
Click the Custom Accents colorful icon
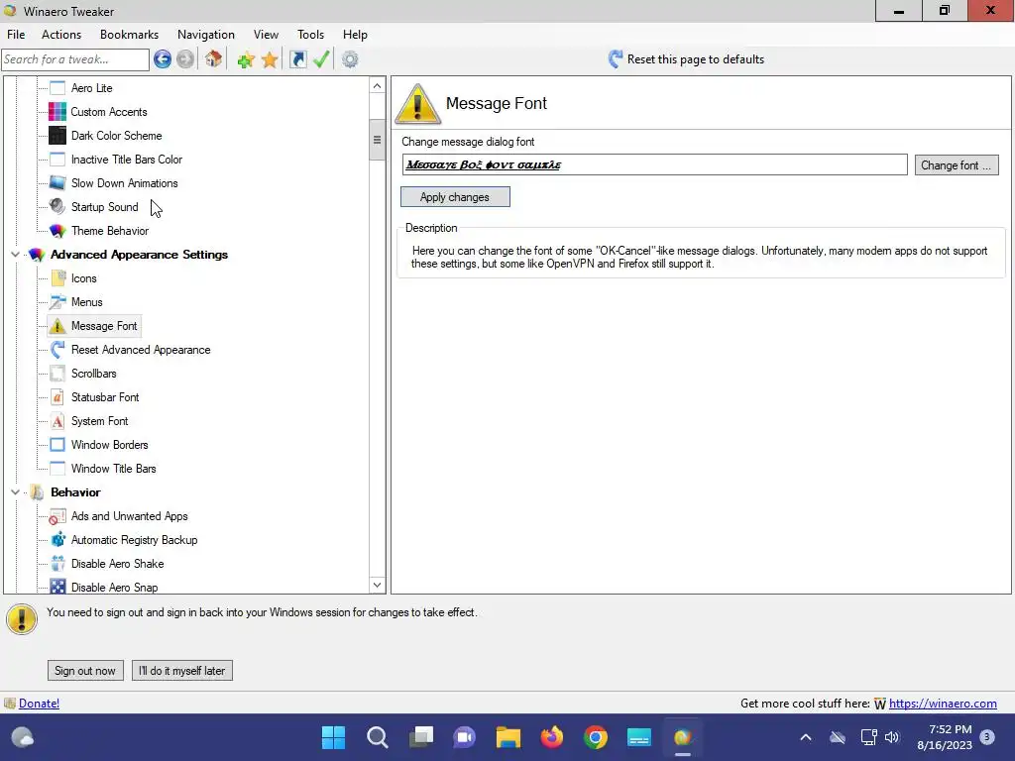[x=57, y=112]
